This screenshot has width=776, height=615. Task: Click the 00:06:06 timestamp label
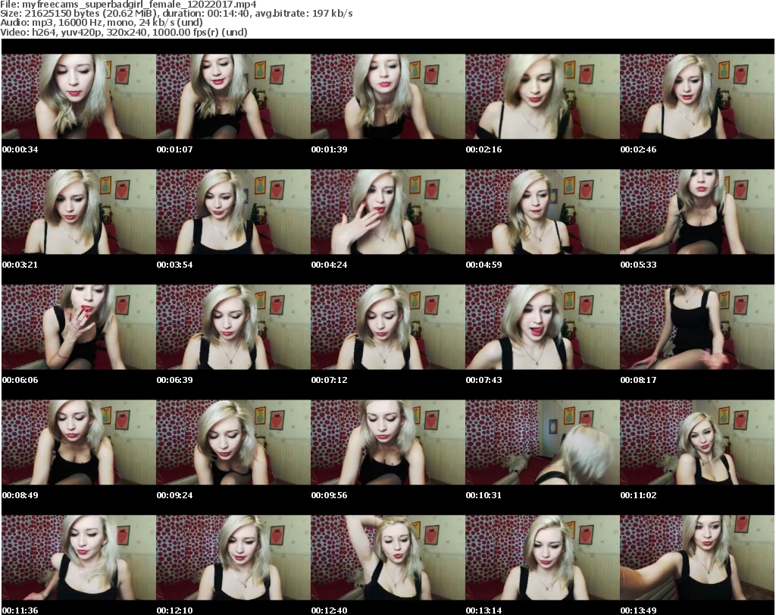[20, 380]
